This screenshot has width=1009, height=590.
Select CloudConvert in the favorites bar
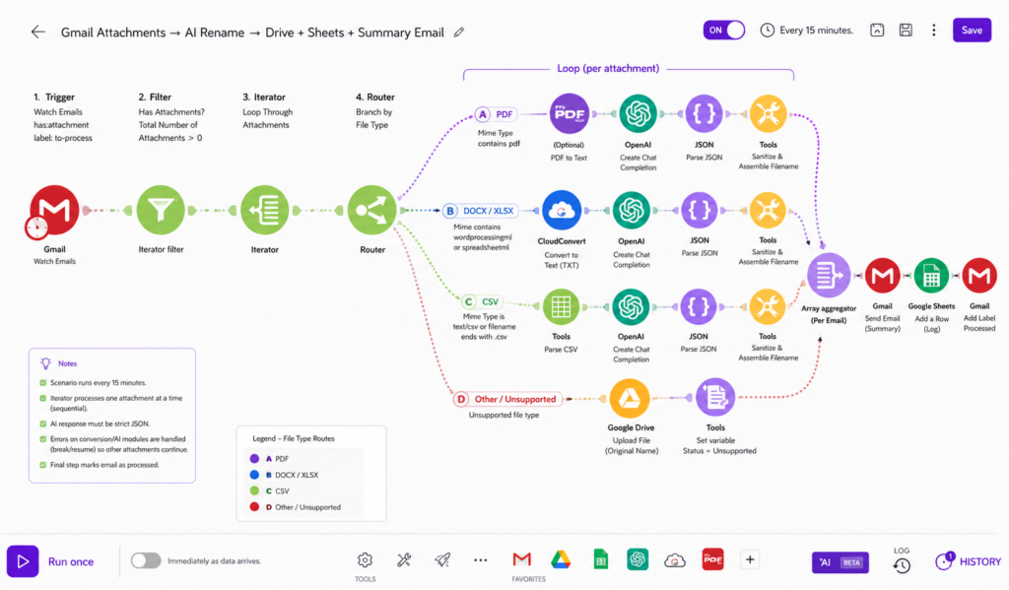[x=674, y=560]
